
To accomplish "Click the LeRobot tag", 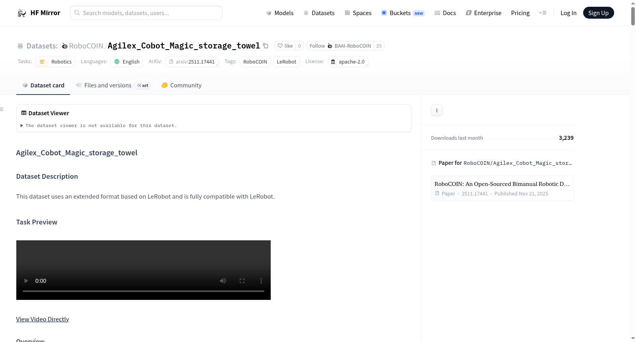I will tap(286, 62).
